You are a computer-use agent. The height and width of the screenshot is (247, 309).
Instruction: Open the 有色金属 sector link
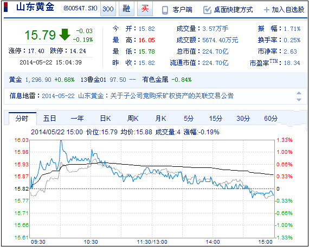pos(155,80)
